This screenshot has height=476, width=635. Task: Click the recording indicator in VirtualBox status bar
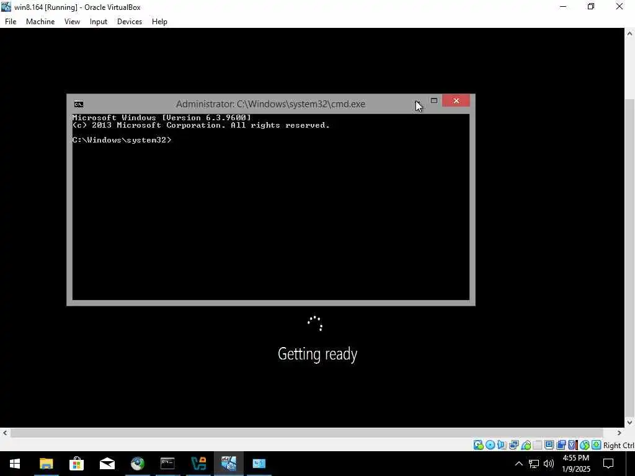coord(561,445)
